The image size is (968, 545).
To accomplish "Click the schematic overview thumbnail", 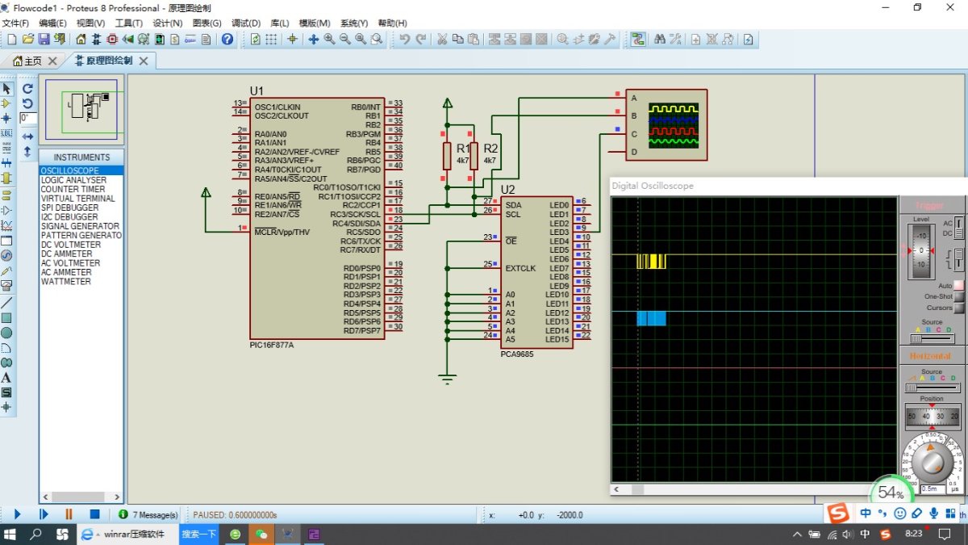I will point(81,108).
